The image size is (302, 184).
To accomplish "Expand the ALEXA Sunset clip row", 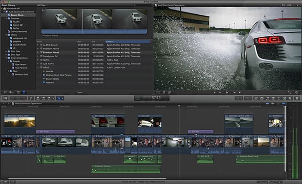I will click(x=38, y=45).
